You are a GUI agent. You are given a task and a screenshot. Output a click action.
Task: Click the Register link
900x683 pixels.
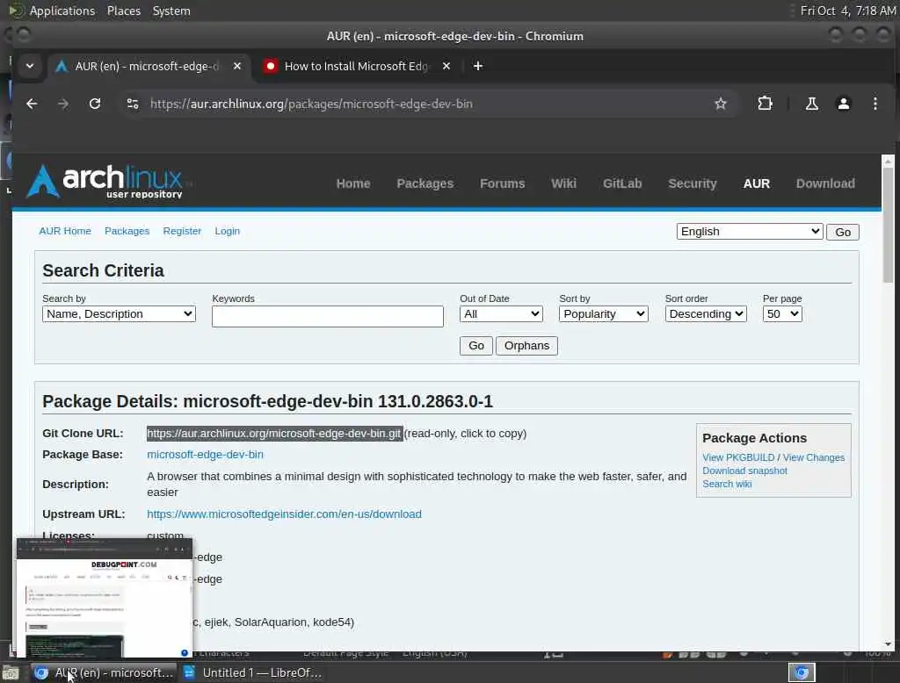182,231
